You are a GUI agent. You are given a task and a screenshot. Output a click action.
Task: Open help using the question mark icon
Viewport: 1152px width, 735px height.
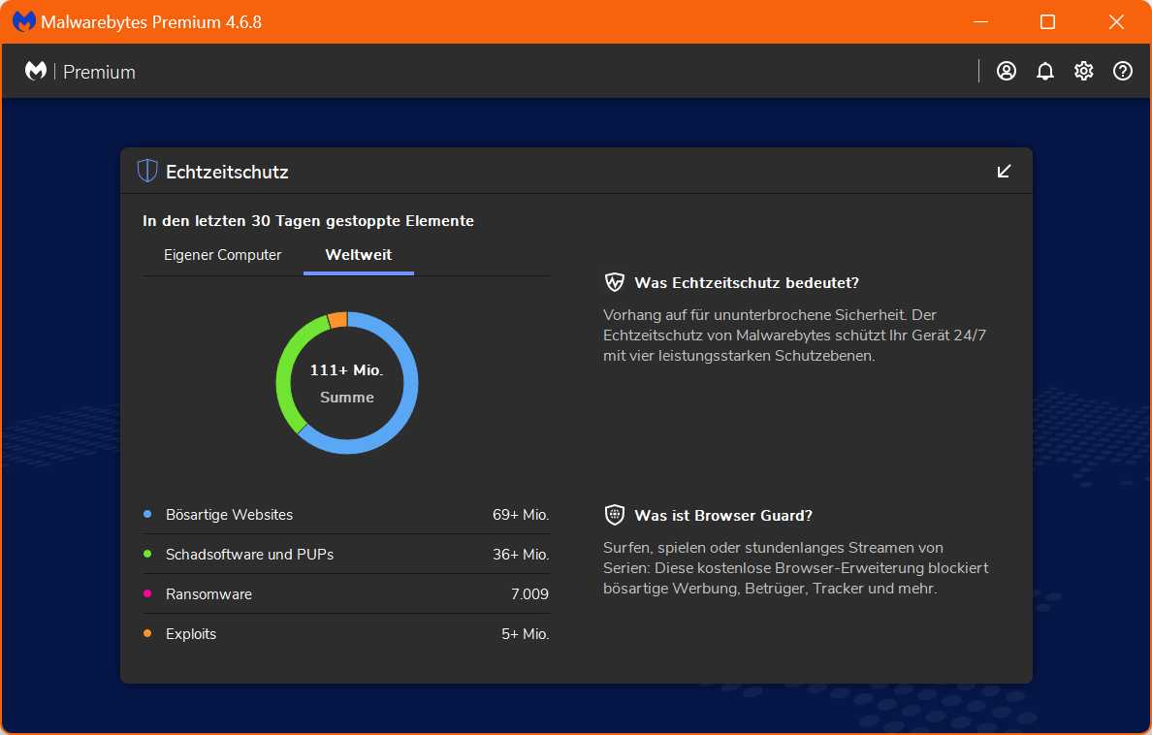1122,70
